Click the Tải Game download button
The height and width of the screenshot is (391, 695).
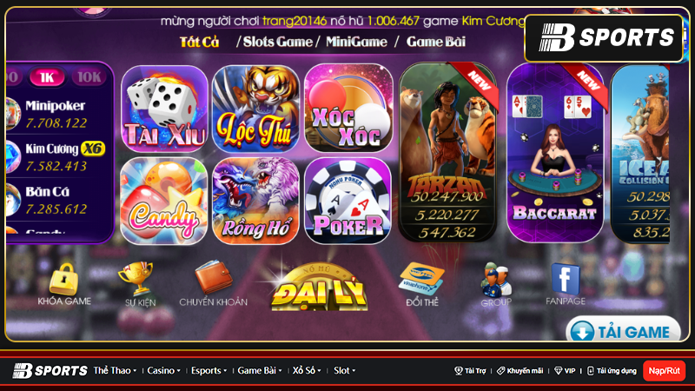pyautogui.click(x=623, y=330)
